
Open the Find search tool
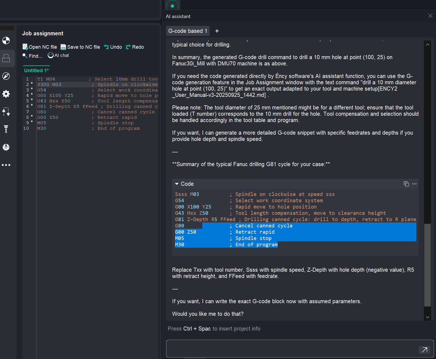click(x=32, y=56)
